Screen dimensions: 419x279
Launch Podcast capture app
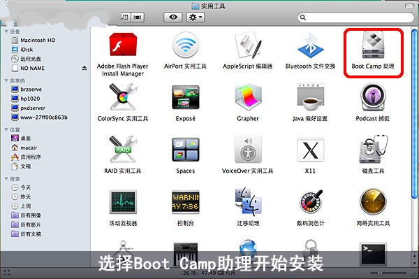pos(373,97)
